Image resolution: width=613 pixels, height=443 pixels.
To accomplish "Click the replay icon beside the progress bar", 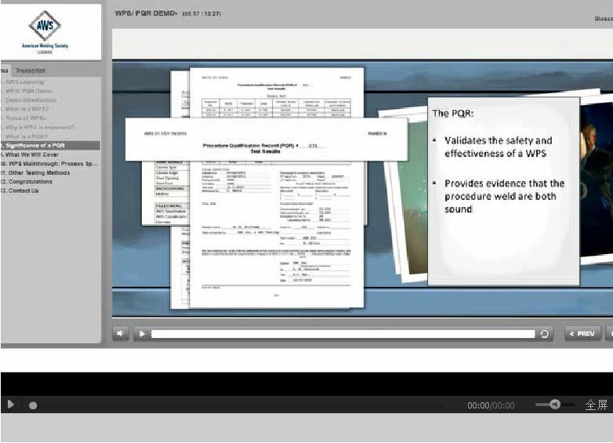I will pyautogui.click(x=545, y=334).
